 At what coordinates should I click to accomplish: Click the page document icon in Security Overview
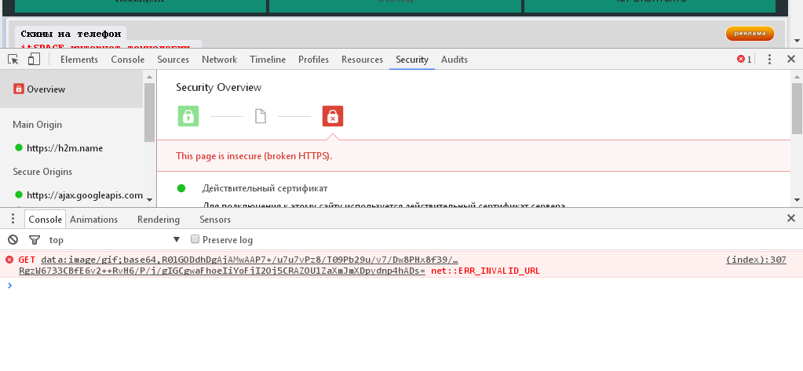point(261,116)
